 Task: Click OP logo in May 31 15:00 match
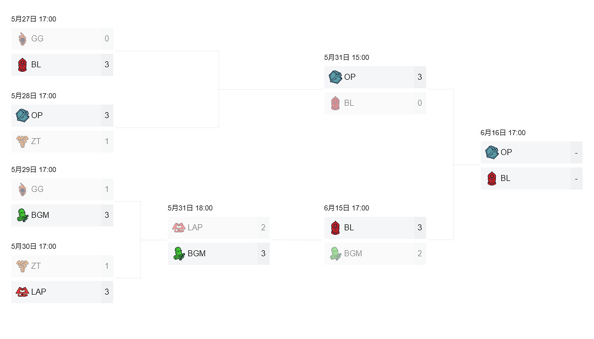coord(335,77)
